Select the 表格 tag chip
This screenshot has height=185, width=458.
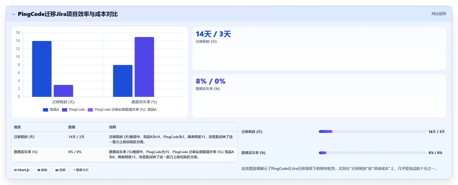(x=42, y=170)
